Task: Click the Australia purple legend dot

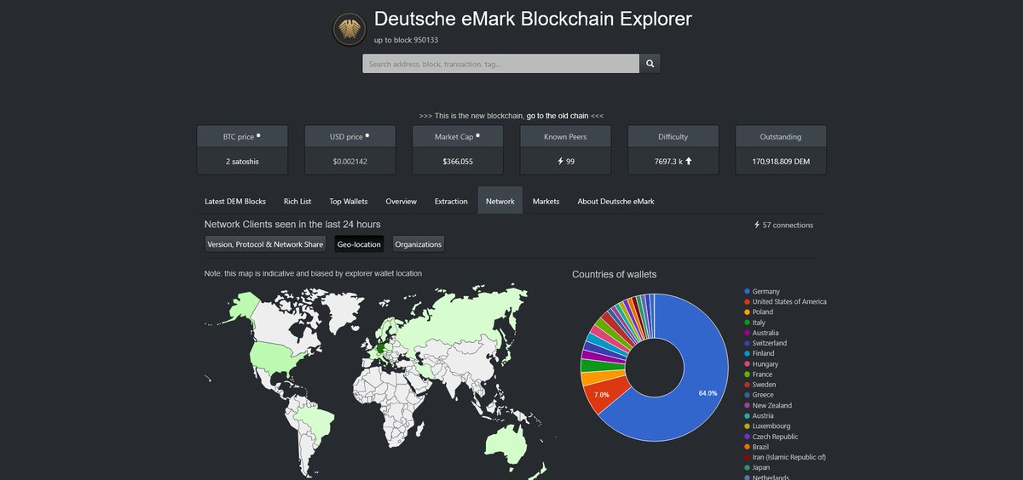Action: click(747, 333)
